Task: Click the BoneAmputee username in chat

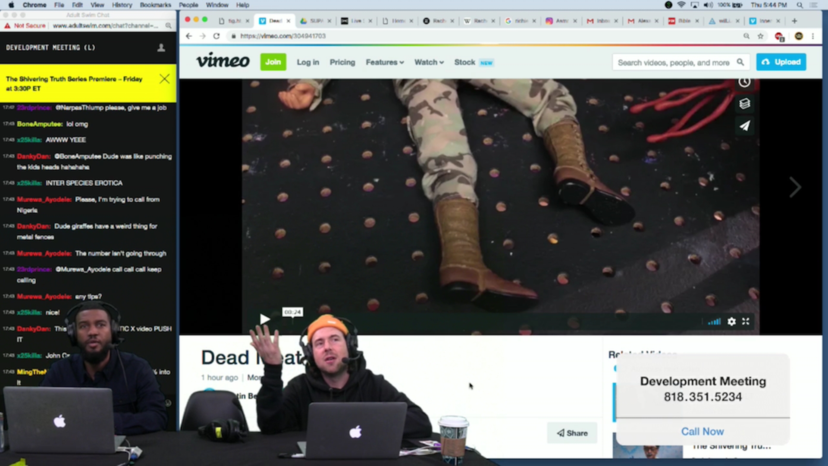Action: click(40, 124)
